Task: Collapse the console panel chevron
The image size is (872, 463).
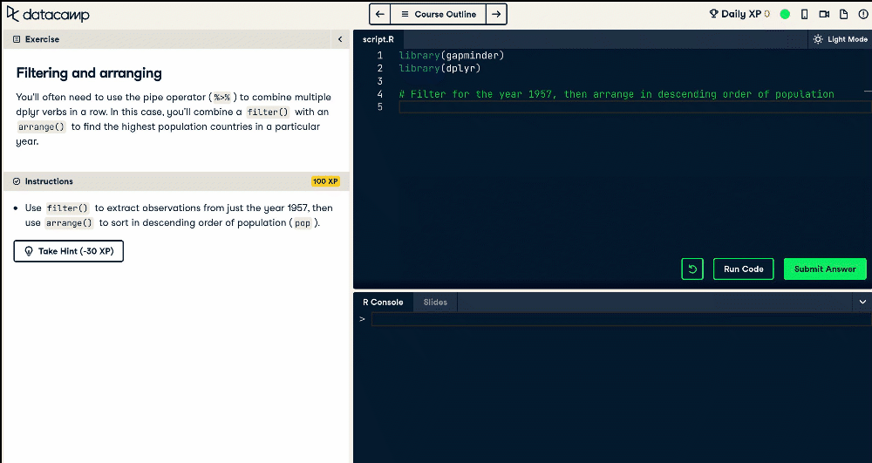Action: [x=862, y=303]
